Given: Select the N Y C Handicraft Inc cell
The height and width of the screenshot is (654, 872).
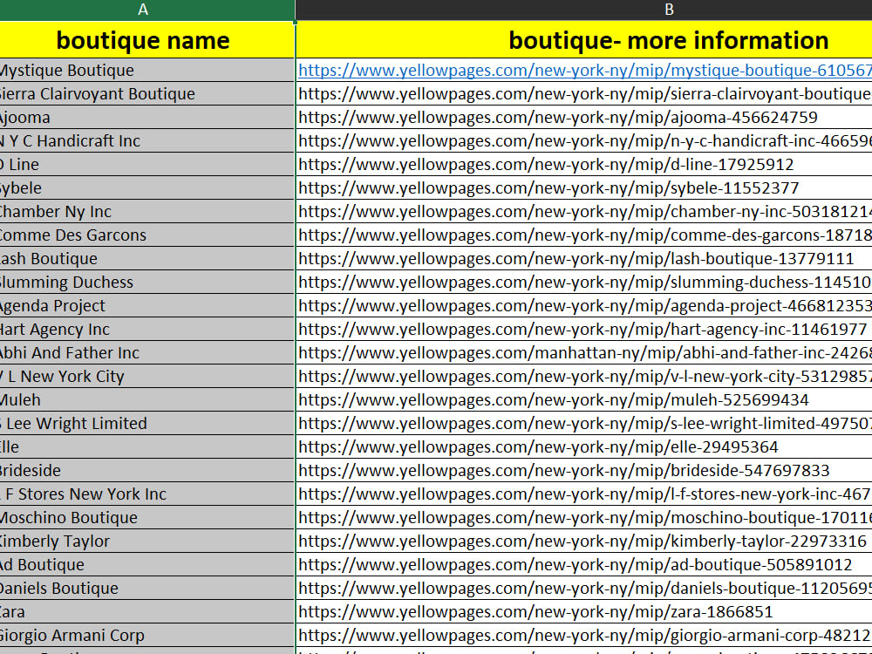Looking at the screenshot, I should tap(146, 140).
